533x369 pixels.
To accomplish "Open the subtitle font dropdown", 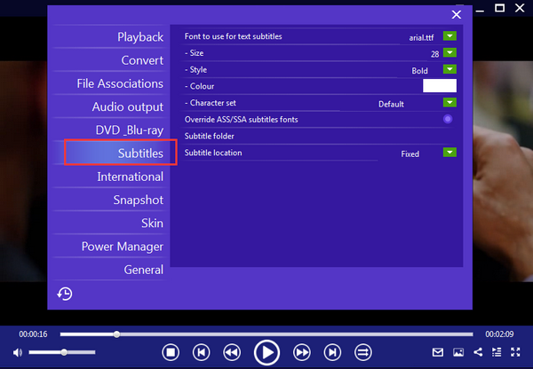I will click(x=449, y=36).
